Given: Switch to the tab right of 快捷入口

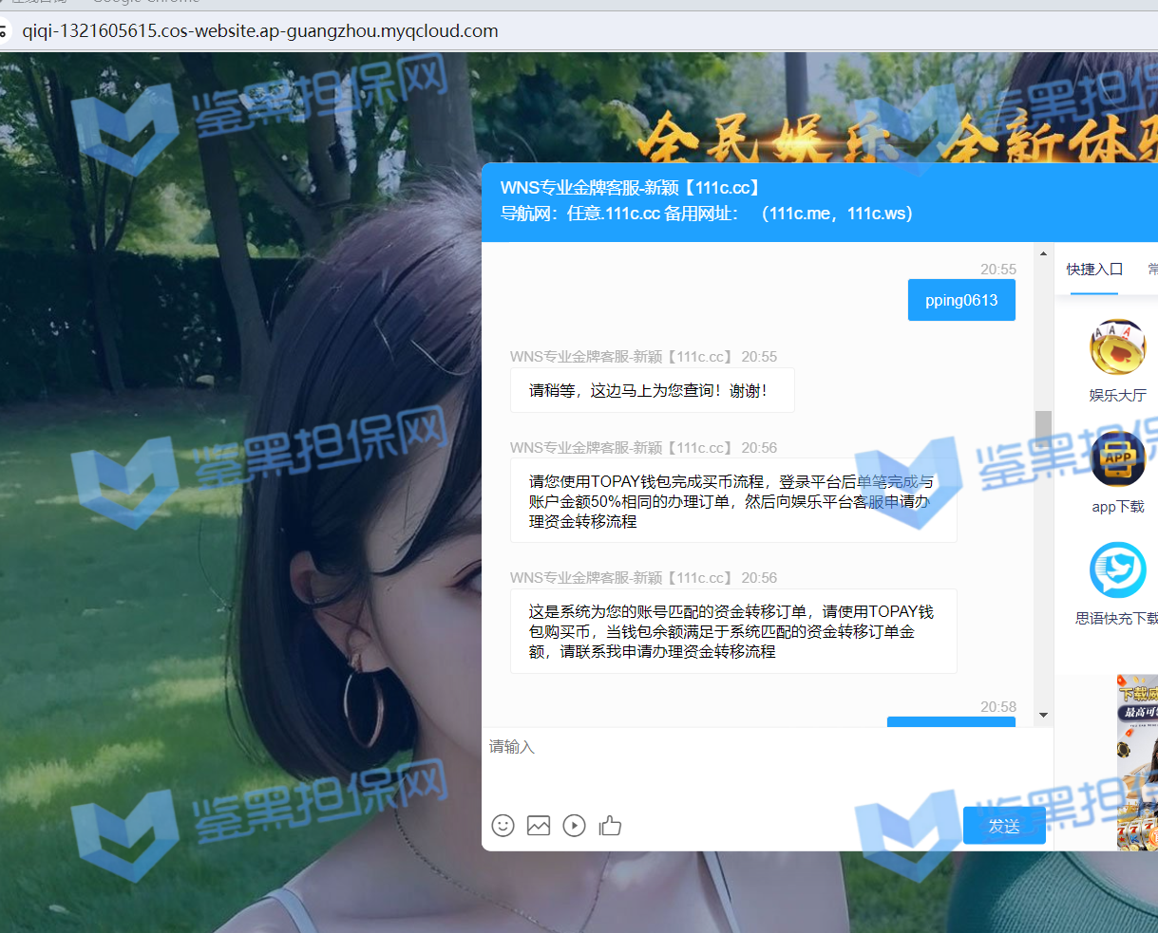Looking at the screenshot, I should point(1152,270).
